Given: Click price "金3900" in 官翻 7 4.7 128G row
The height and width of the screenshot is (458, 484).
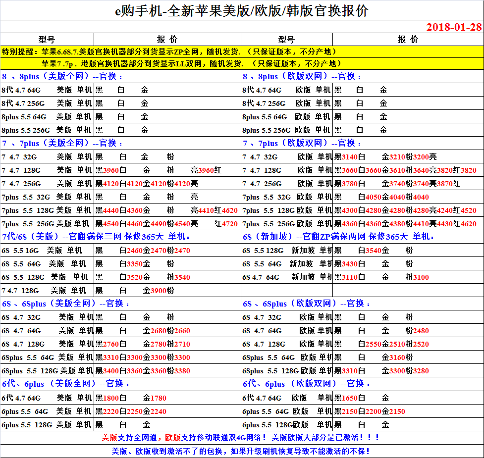Looking at the screenshot, I should point(155,291).
